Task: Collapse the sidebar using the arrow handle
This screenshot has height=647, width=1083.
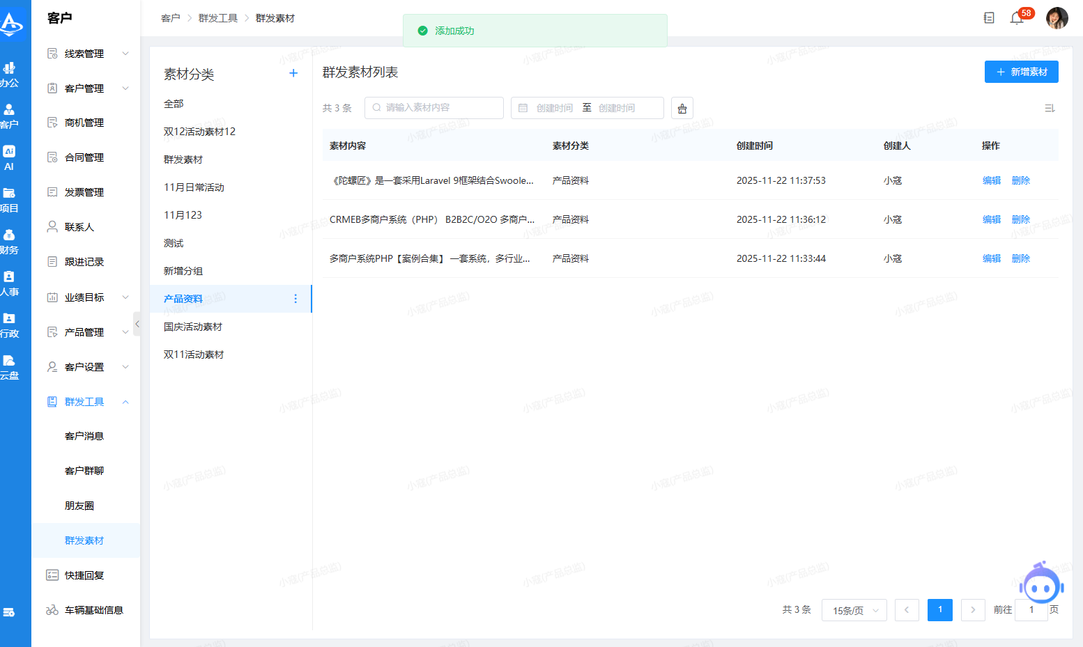Action: pyautogui.click(x=137, y=324)
